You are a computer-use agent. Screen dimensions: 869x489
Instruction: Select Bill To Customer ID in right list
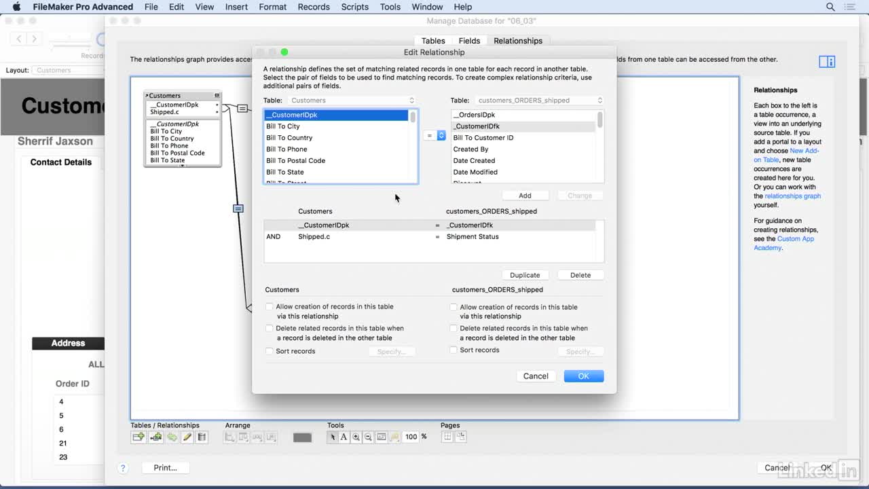tap(523, 138)
